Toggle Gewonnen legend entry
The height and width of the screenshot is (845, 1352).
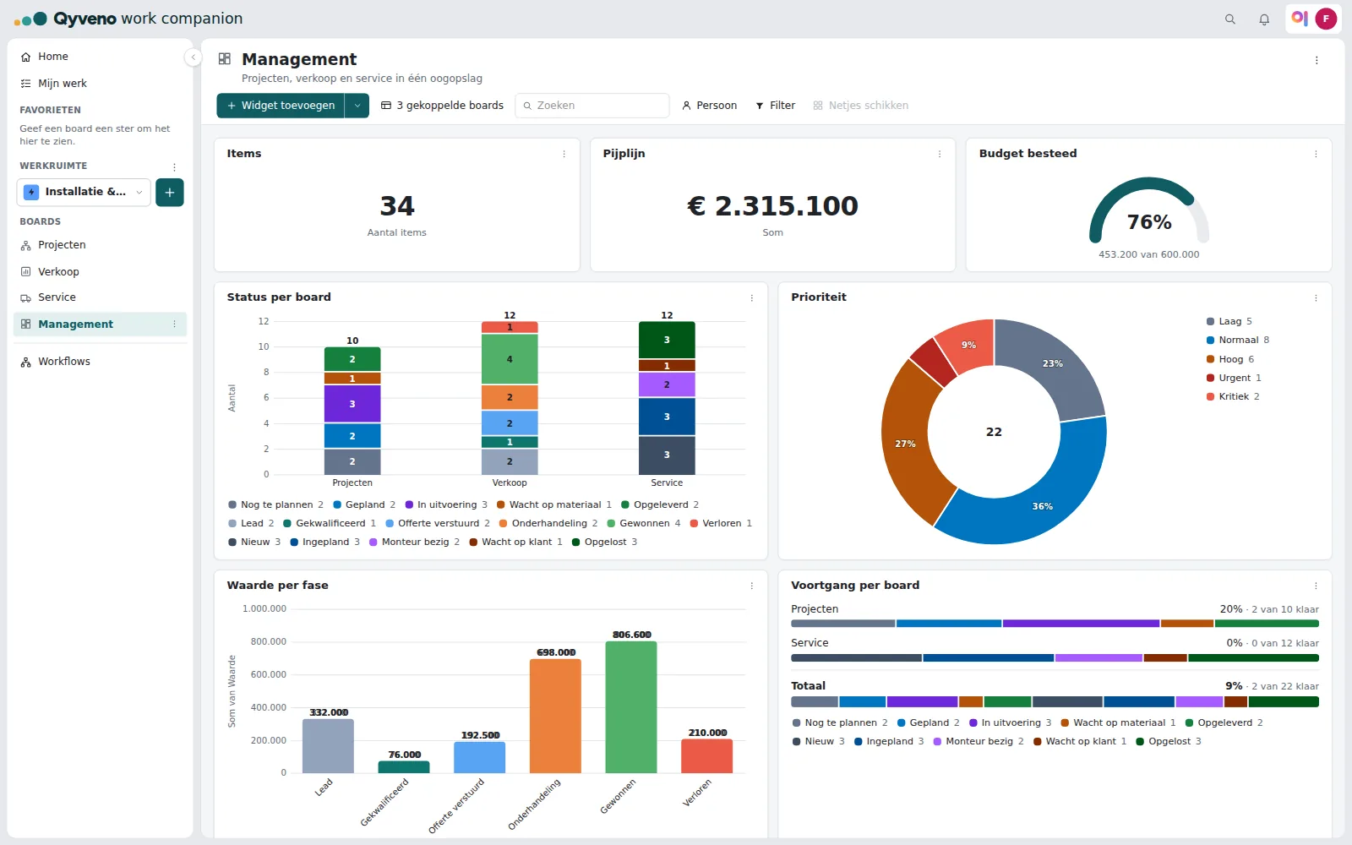click(x=644, y=524)
